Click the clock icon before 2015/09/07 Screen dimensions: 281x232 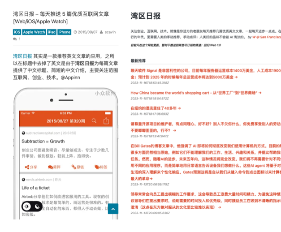point(75,32)
